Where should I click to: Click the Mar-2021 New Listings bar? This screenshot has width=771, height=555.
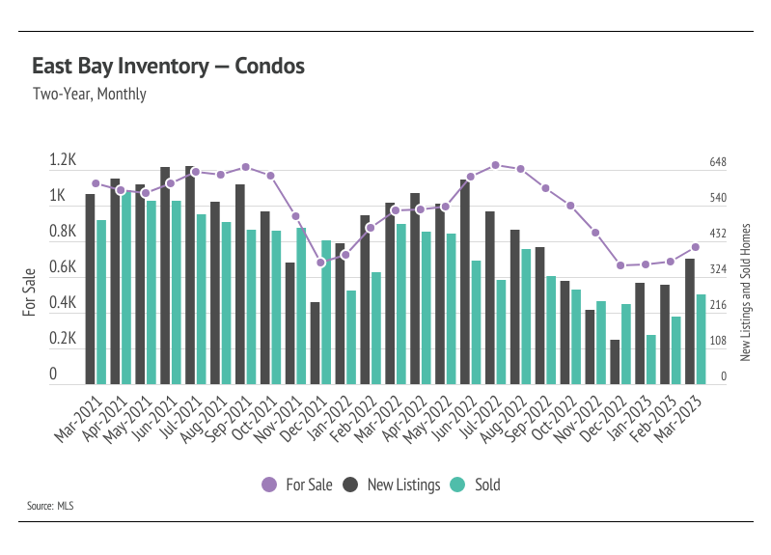90,289
